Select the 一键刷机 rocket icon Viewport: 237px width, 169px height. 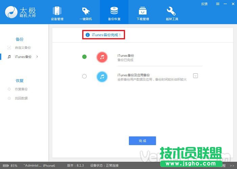(x=85, y=13)
